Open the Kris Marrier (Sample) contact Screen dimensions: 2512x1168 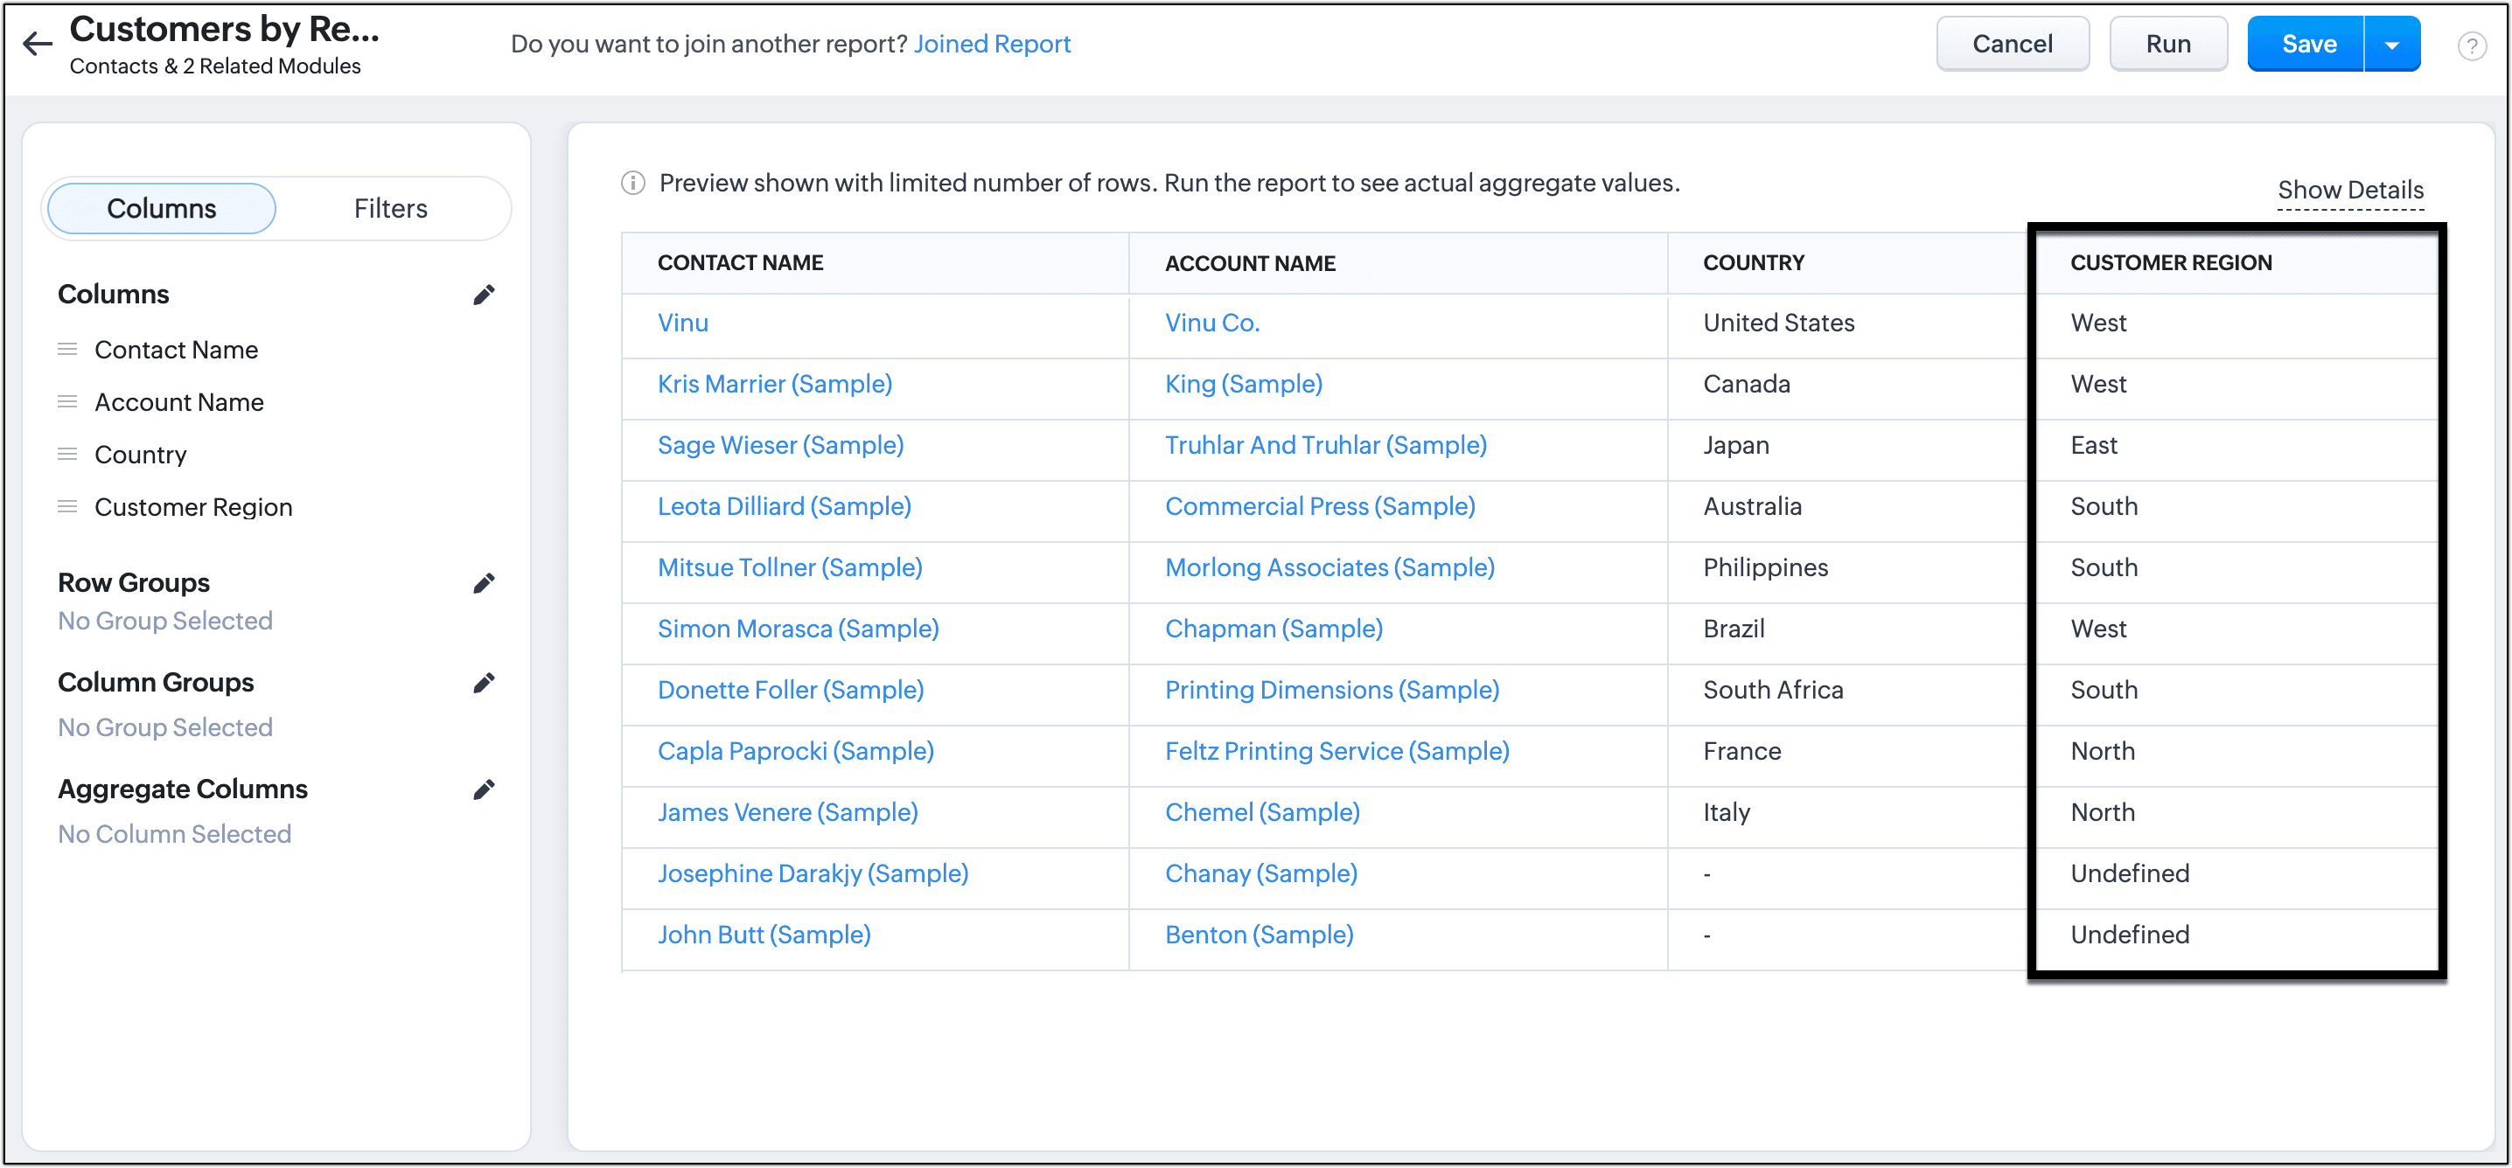pyautogui.click(x=774, y=384)
